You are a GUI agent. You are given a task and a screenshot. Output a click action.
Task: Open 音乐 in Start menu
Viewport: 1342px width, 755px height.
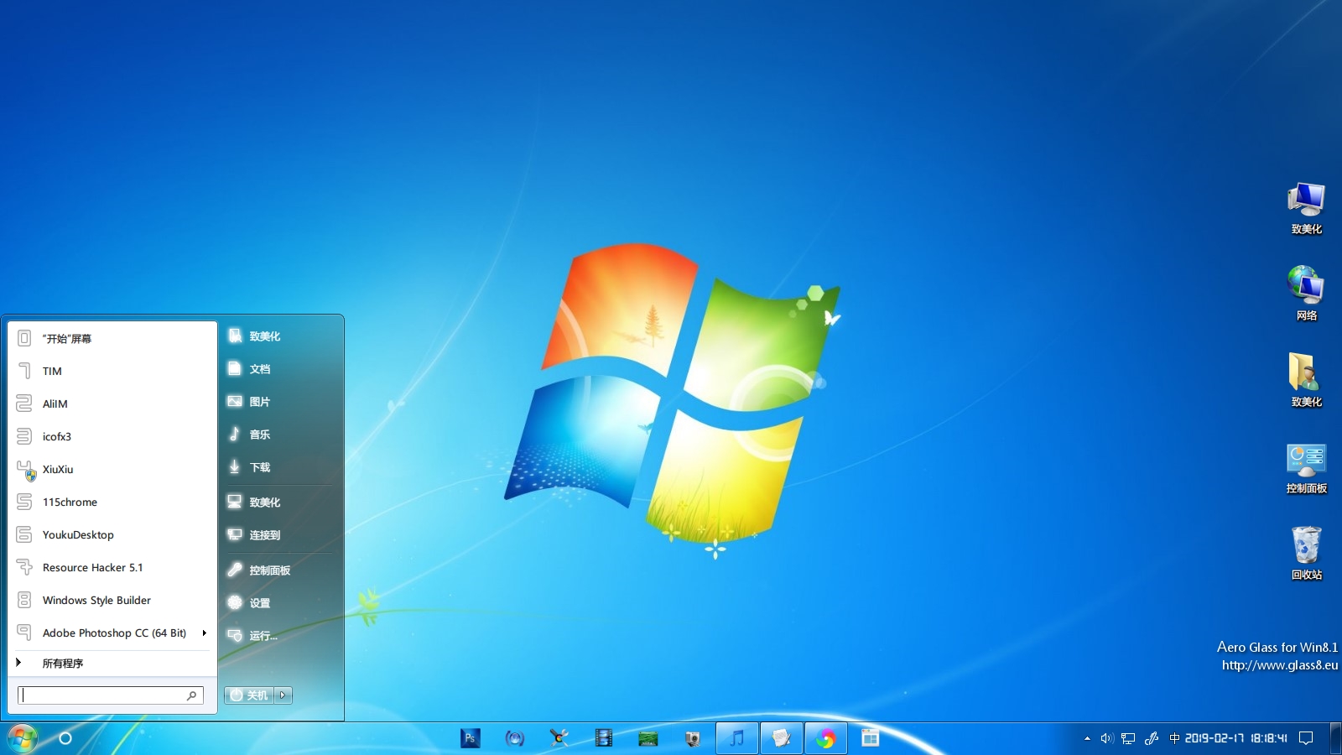281,435
